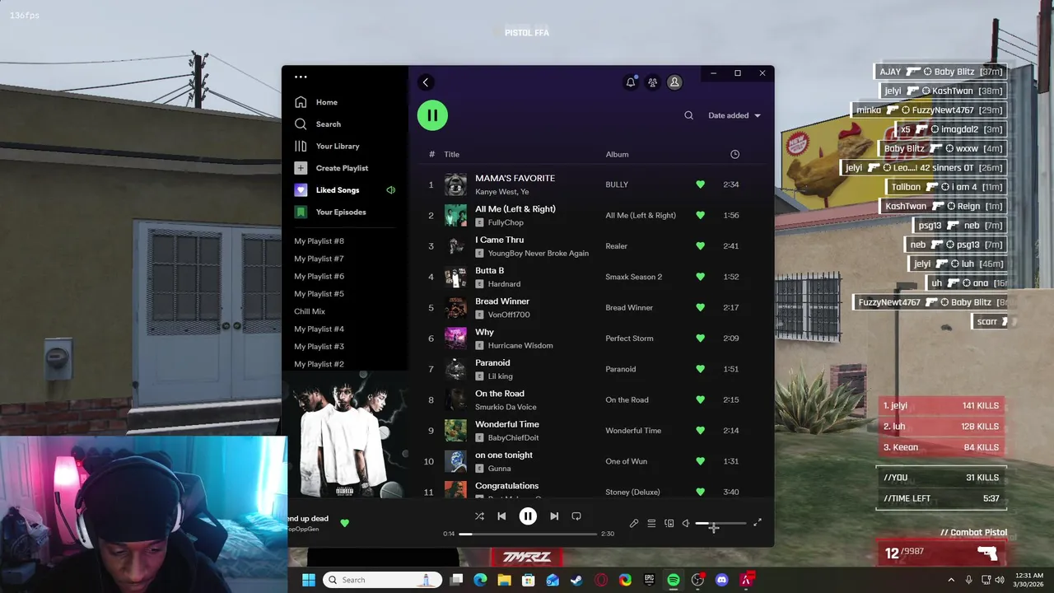The width and height of the screenshot is (1054, 593).
Task: Open the Windows Start menu
Action: coord(308,580)
